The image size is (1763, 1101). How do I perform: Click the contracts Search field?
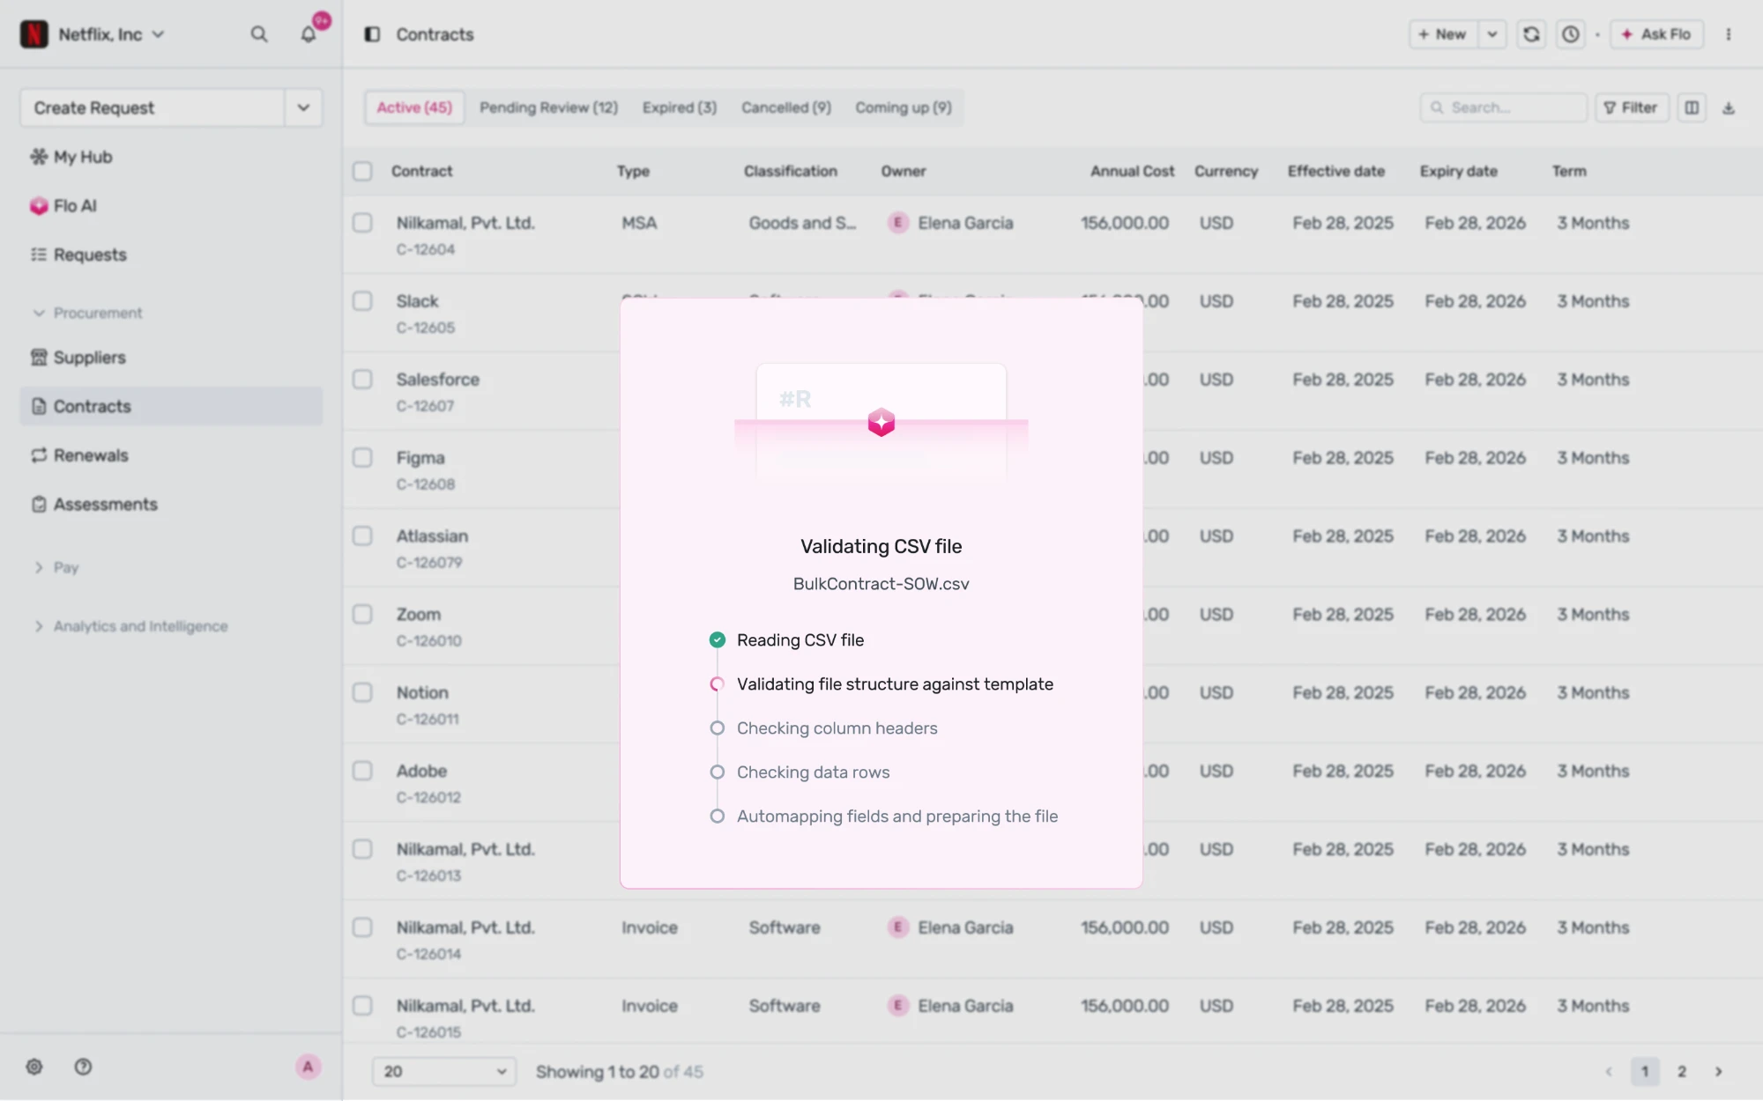tap(1503, 107)
